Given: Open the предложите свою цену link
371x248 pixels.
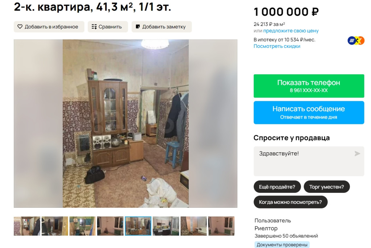Looking at the screenshot, I should click(x=291, y=31).
